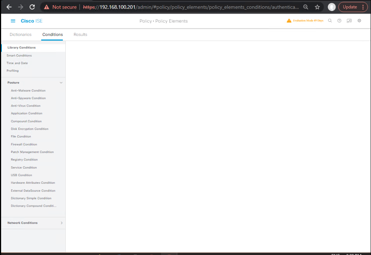Open Firewall Condition
The width and height of the screenshot is (371, 255).
[24, 144]
